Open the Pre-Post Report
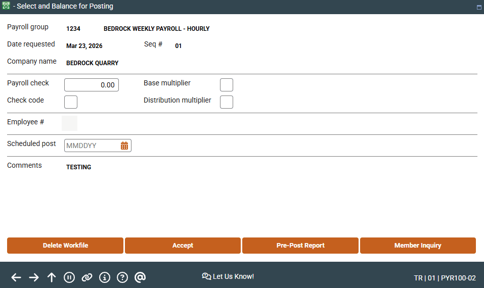Viewport: 484px width, 288px height. click(x=300, y=246)
